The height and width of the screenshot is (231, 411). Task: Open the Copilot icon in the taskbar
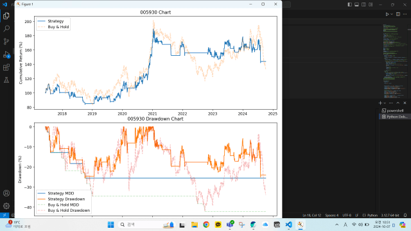click(403, 225)
